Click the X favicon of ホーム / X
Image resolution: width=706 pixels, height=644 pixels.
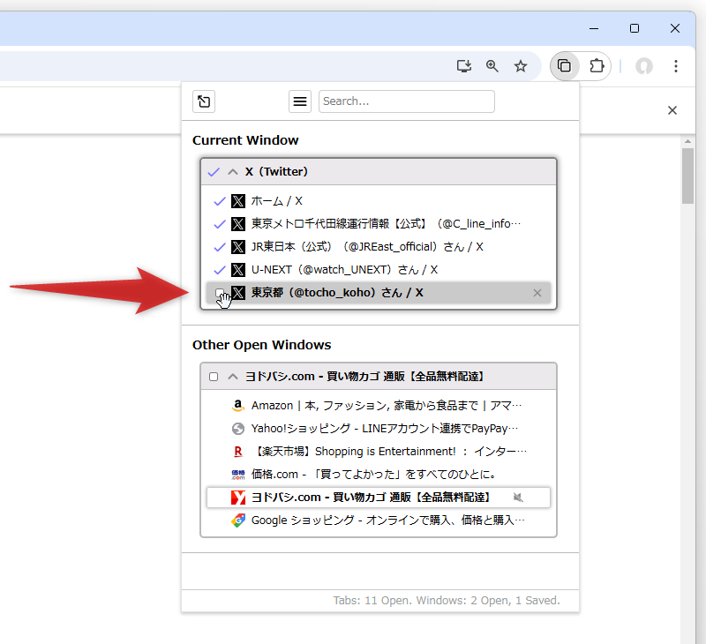pyautogui.click(x=238, y=201)
